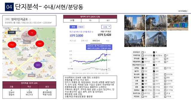This screenshot has width=191, height=107.
Task: Click the 15억 3,000 price value
Action: click(x=76, y=36)
